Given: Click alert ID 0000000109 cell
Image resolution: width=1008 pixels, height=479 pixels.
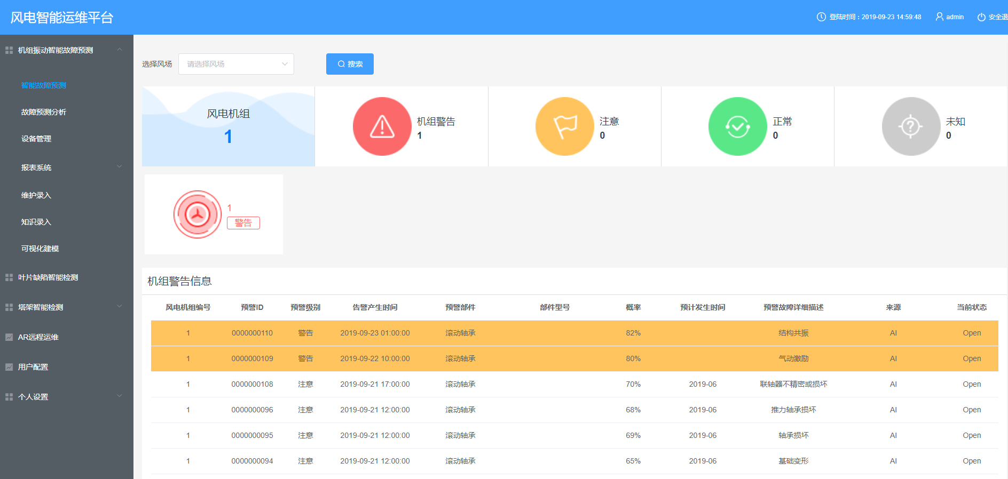Looking at the screenshot, I should pos(252,358).
